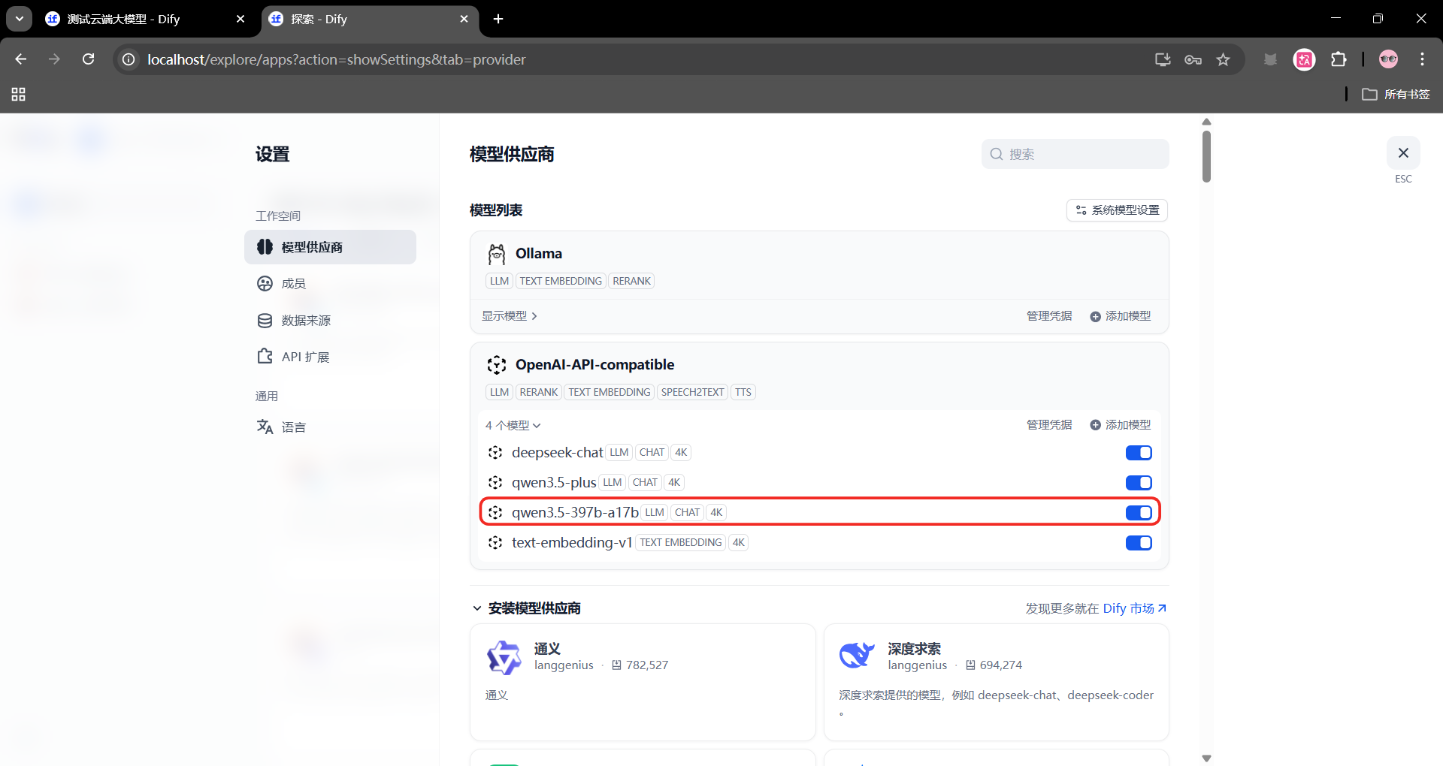Click the 深度求索 whale logo
Screen dimensions: 1443x766
pyautogui.click(x=857, y=656)
